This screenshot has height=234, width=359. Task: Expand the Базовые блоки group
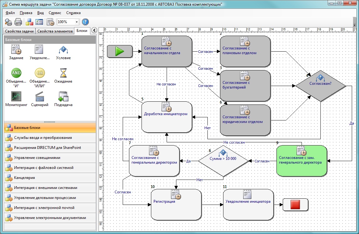click(x=50, y=128)
